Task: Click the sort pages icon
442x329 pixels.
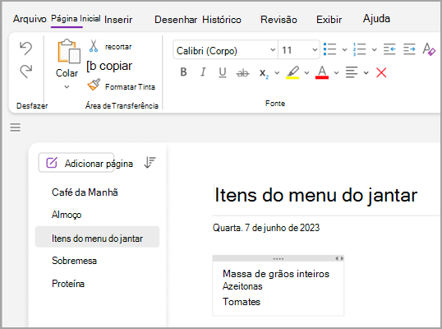Action: point(150,162)
